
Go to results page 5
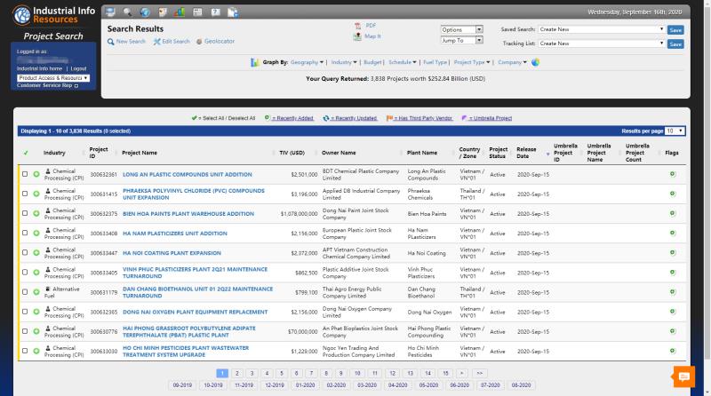tap(279, 374)
